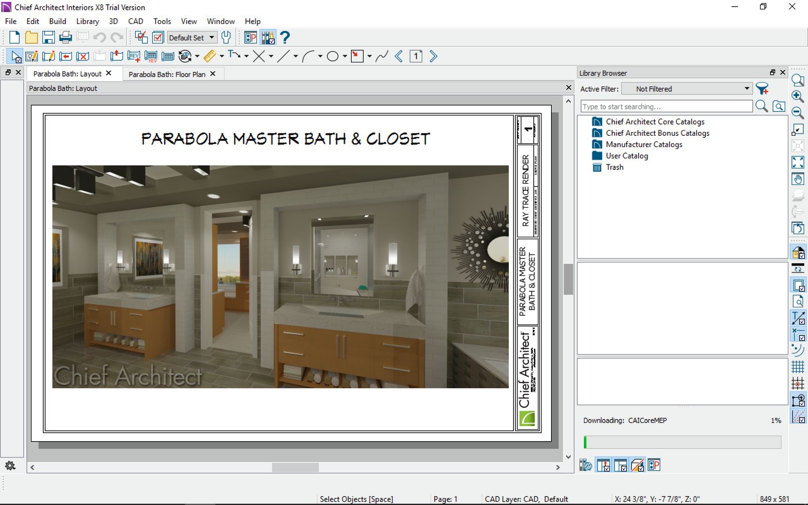Save the layout with the floppy disk icon
Screen dimensions: 808x505
click(48, 38)
